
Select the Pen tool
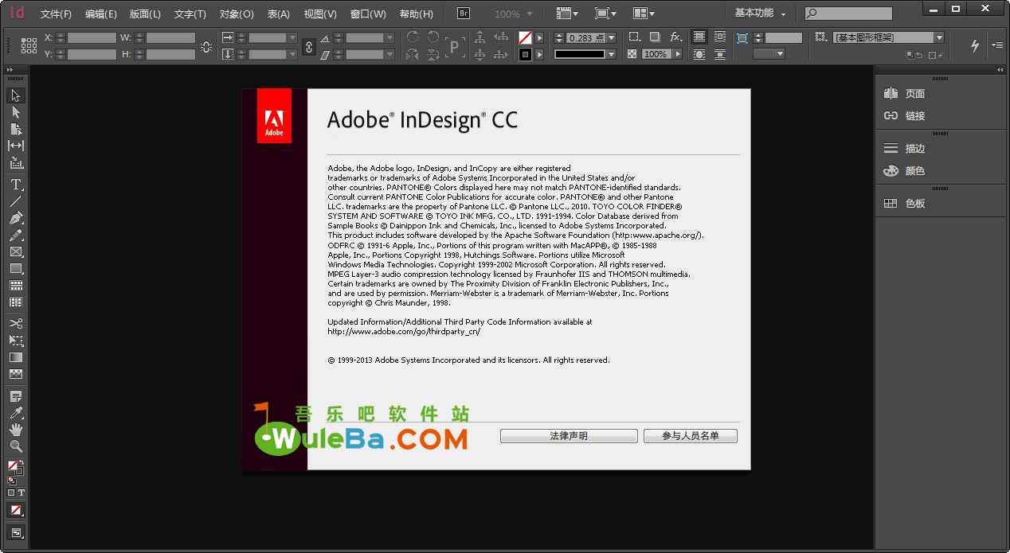coord(16,218)
